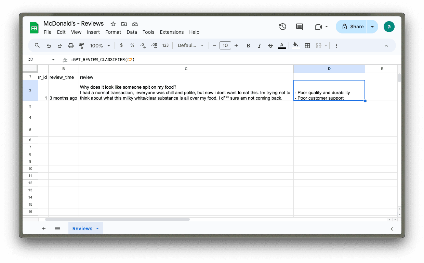Toggle italic formatting
This screenshot has height=263, width=424.
click(259, 45)
